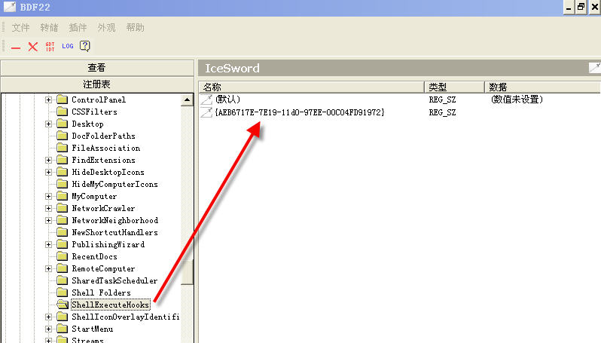Screen dimensions: 601x343
Task: Click the RecentDocs folder icon
Action: (62, 256)
